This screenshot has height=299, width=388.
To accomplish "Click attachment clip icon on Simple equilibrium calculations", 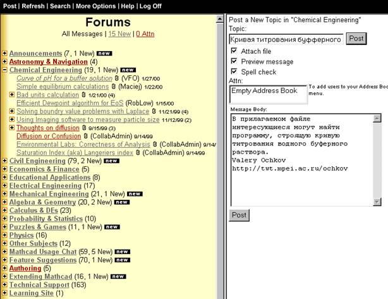I will (x=113, y=87).
